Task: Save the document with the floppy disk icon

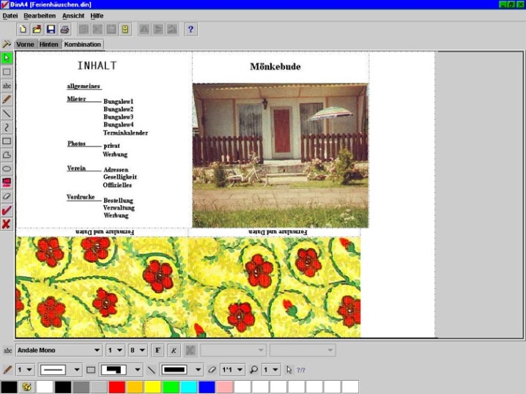Action: click(x=51, y=29)
